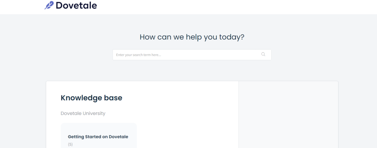Open the Dovetale wordmark home link
377x148 pixels.
point(76,5)
